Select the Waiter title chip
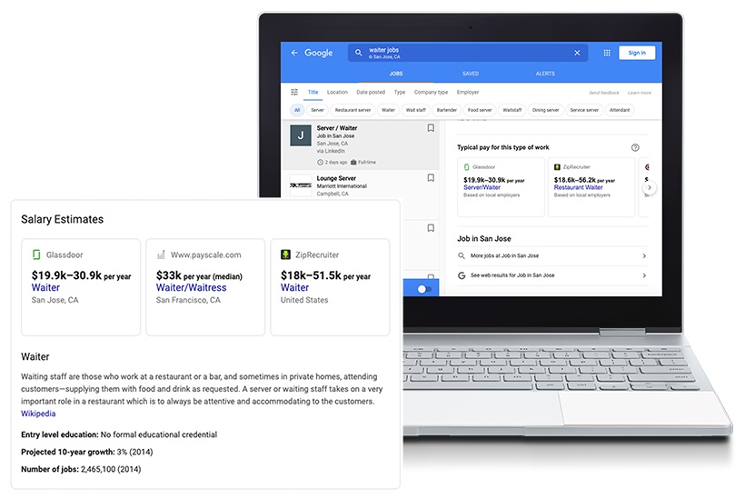The image size is (745, 499). [x=388, y=110]
